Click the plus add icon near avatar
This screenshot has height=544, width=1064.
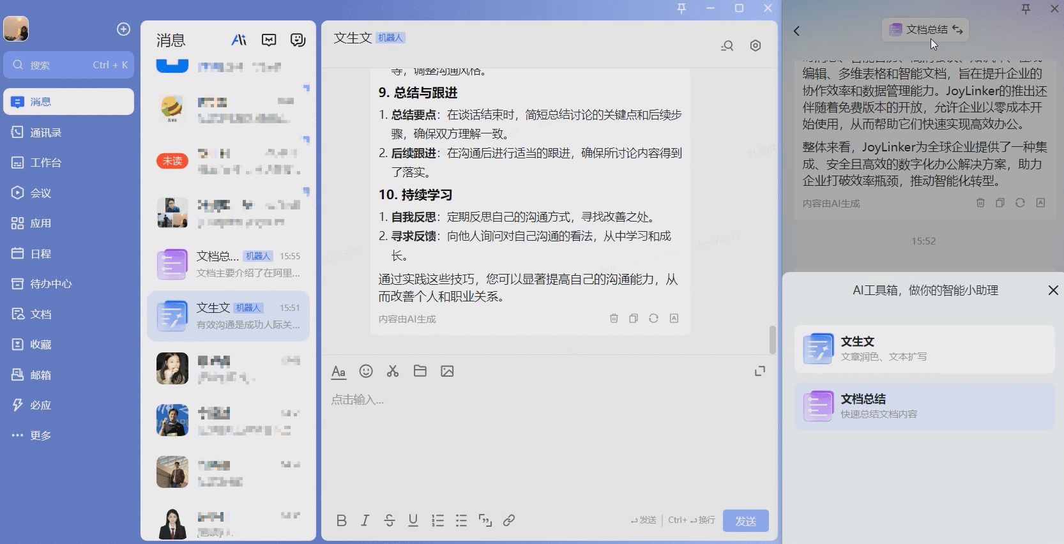pyautogui.click(x=123, y=29)
